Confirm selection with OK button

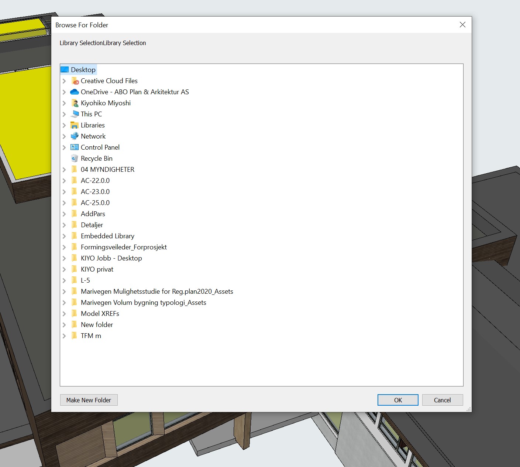pos(397,400)
